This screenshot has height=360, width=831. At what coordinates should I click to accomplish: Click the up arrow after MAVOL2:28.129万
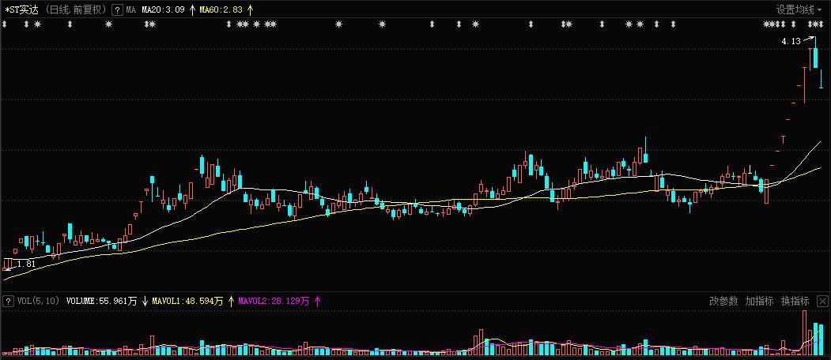pos(317,301)
